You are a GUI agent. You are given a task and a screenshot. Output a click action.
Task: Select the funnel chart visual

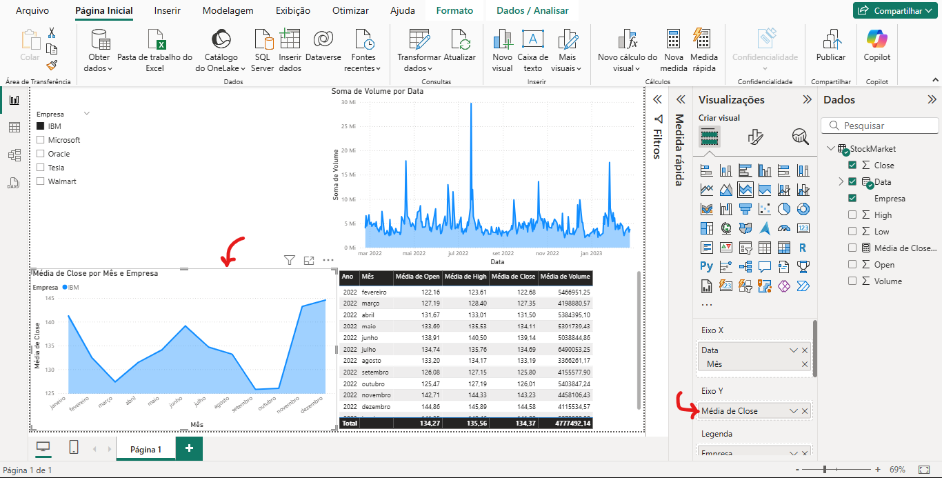(745, 209)
